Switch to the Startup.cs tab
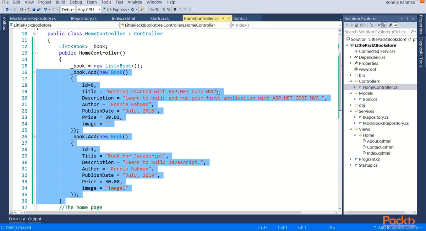The image size is (426, 231). point(159,18)
